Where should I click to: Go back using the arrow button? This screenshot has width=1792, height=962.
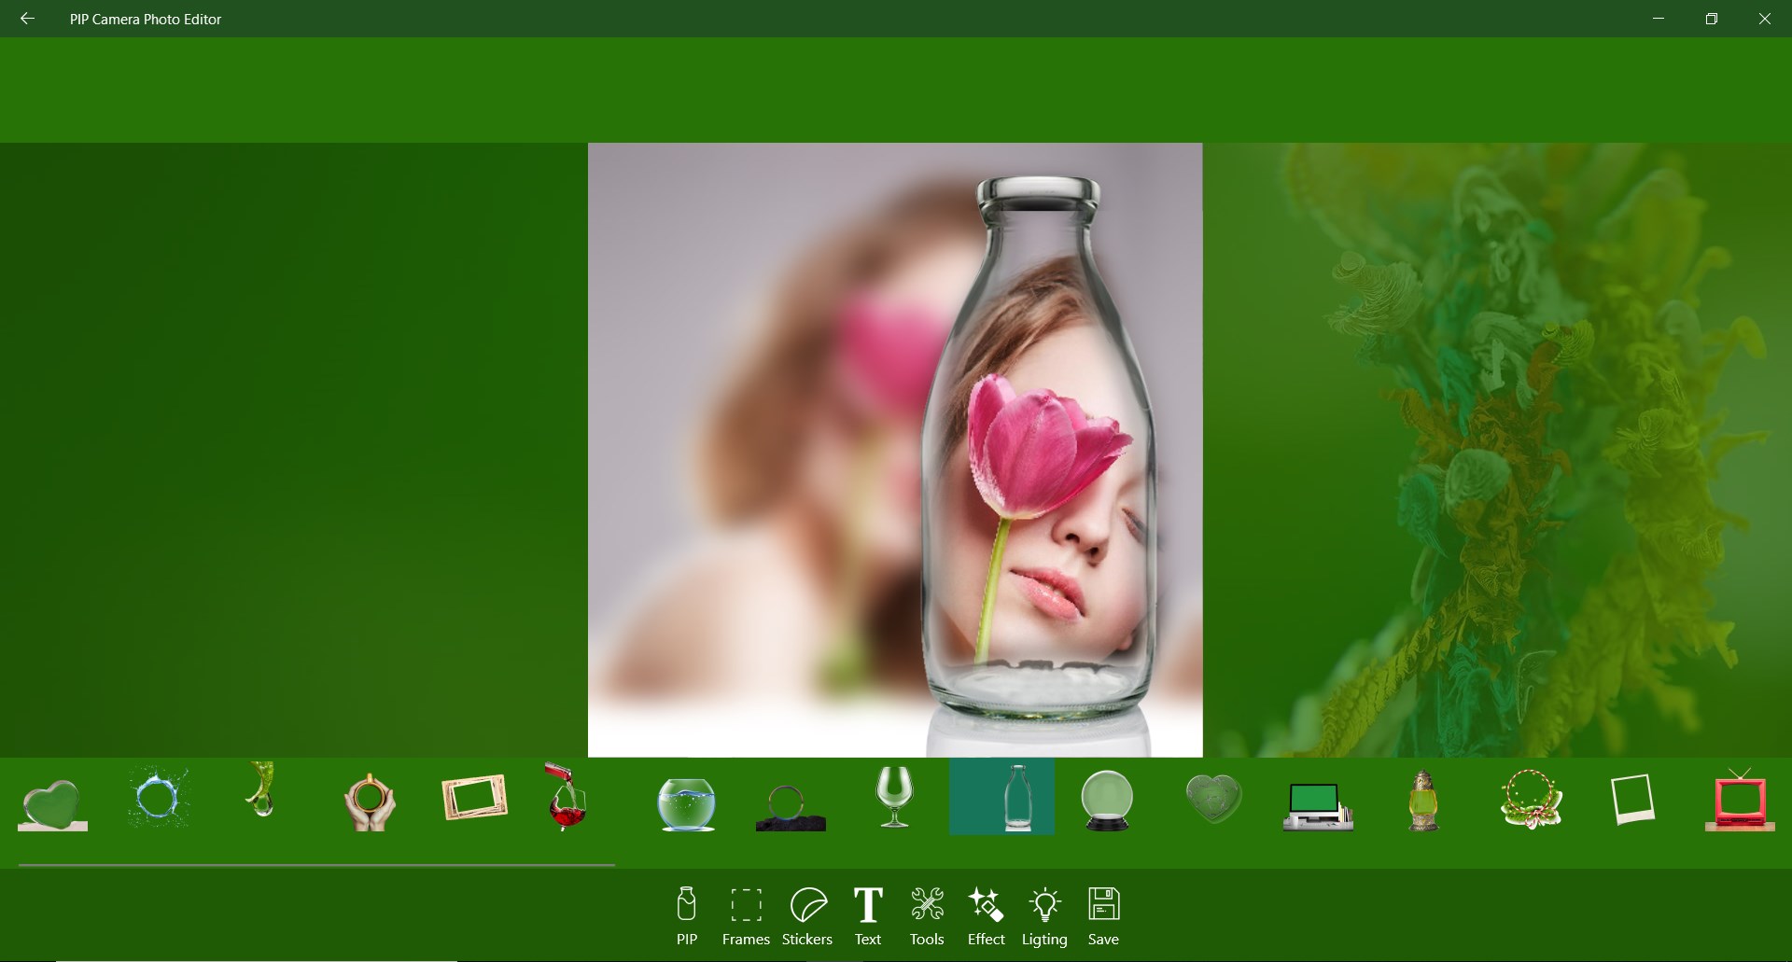[27, 19]
